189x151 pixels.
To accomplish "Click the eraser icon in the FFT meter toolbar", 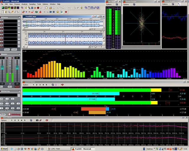I will pos(40,120).
